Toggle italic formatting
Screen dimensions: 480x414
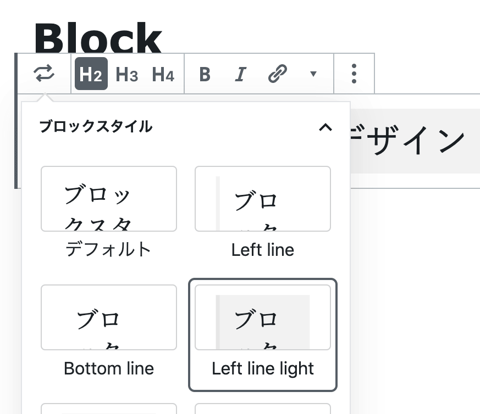click(241, 74)
